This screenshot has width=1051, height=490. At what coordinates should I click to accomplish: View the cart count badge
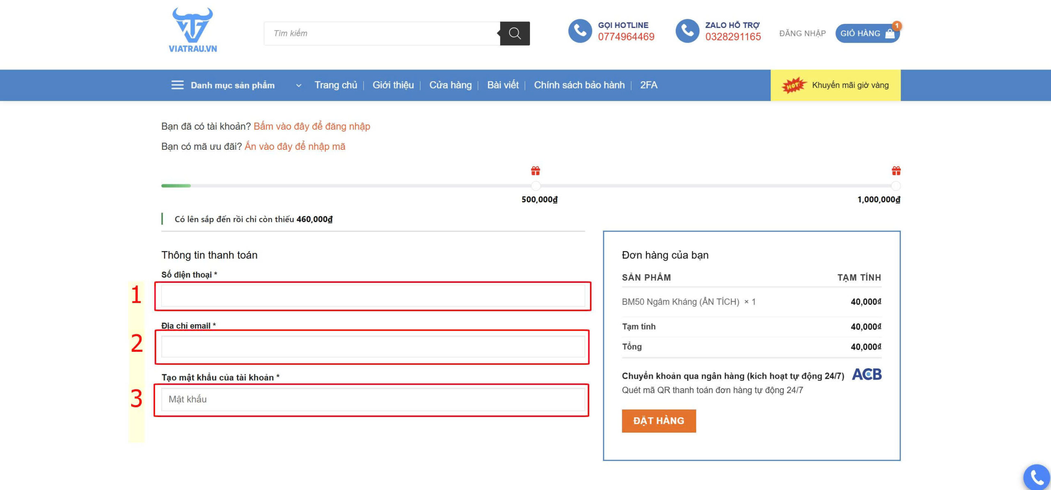[897, 25]
